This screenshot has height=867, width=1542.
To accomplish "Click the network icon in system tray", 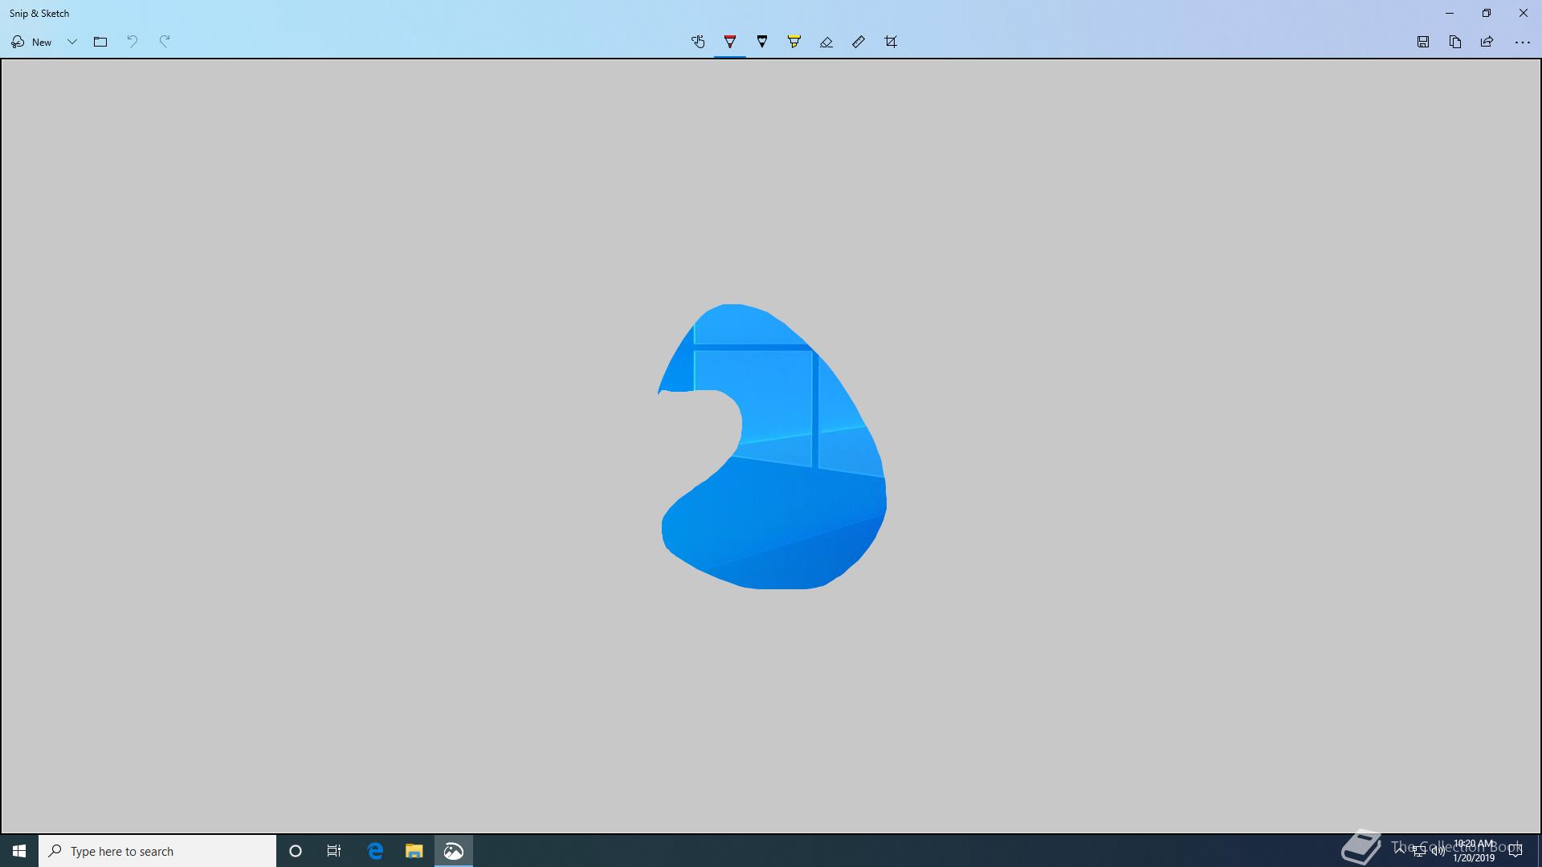I will [1418, 851].
